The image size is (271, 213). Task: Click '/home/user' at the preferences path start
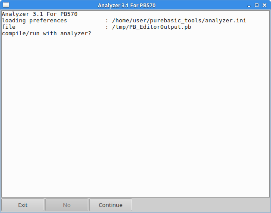point(129,21)
